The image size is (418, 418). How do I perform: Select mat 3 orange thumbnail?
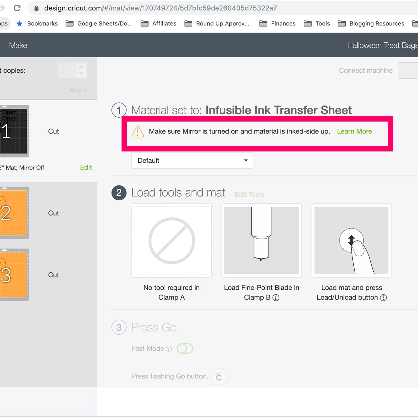pos(14,275)
